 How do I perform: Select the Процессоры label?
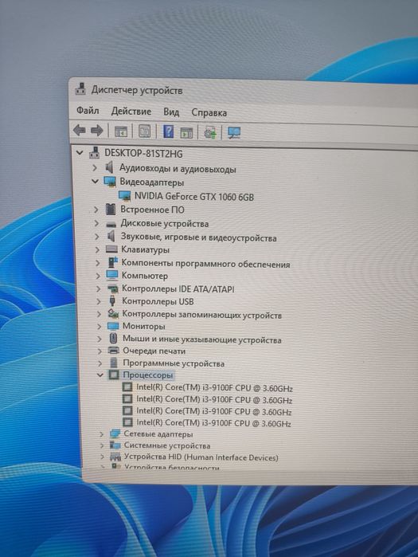pos(147,375)
